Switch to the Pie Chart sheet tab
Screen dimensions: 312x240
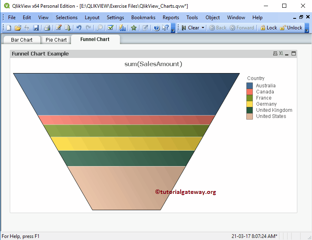coord(56,40)
